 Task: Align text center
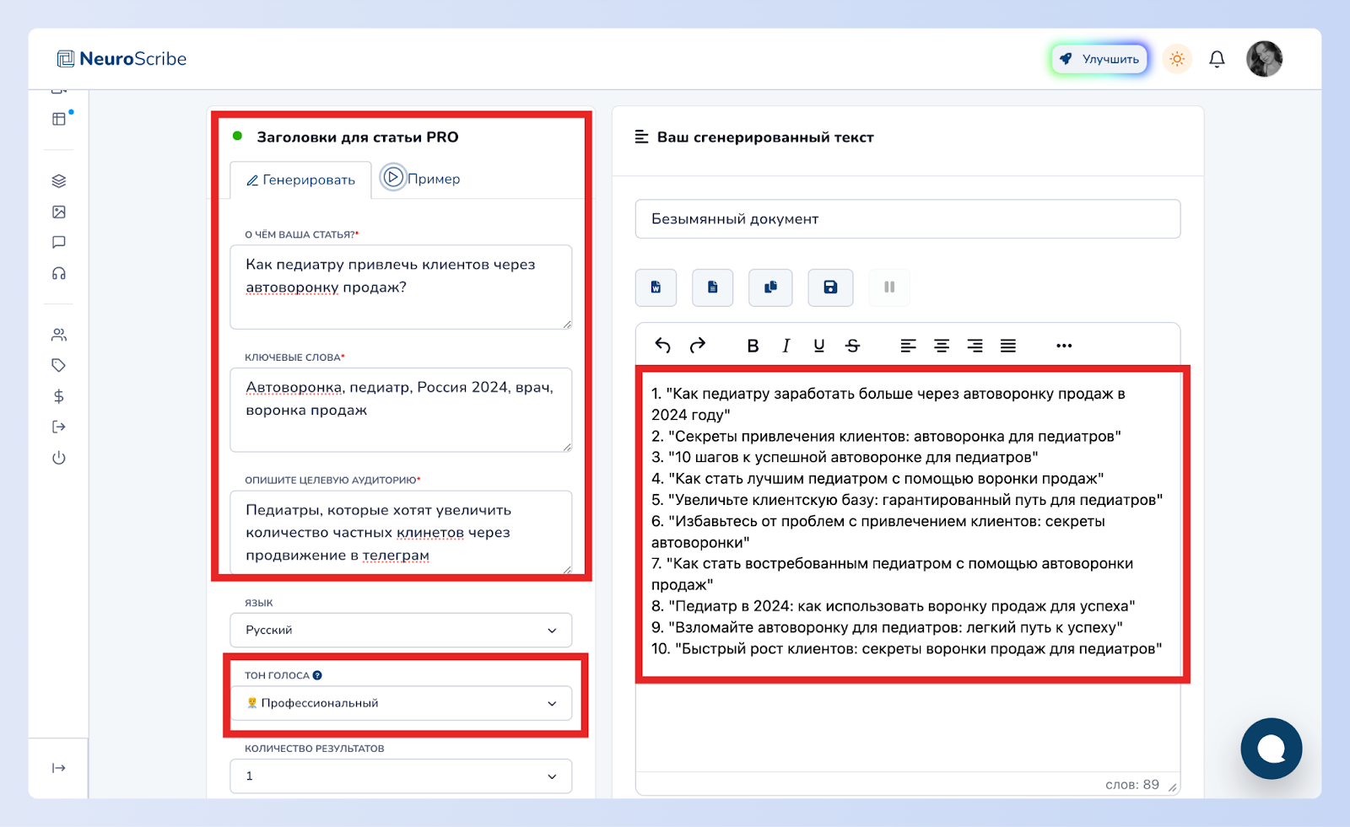[942, 346]
